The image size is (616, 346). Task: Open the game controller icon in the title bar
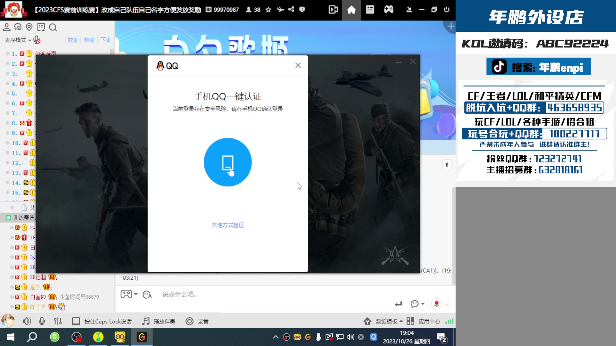389,10
